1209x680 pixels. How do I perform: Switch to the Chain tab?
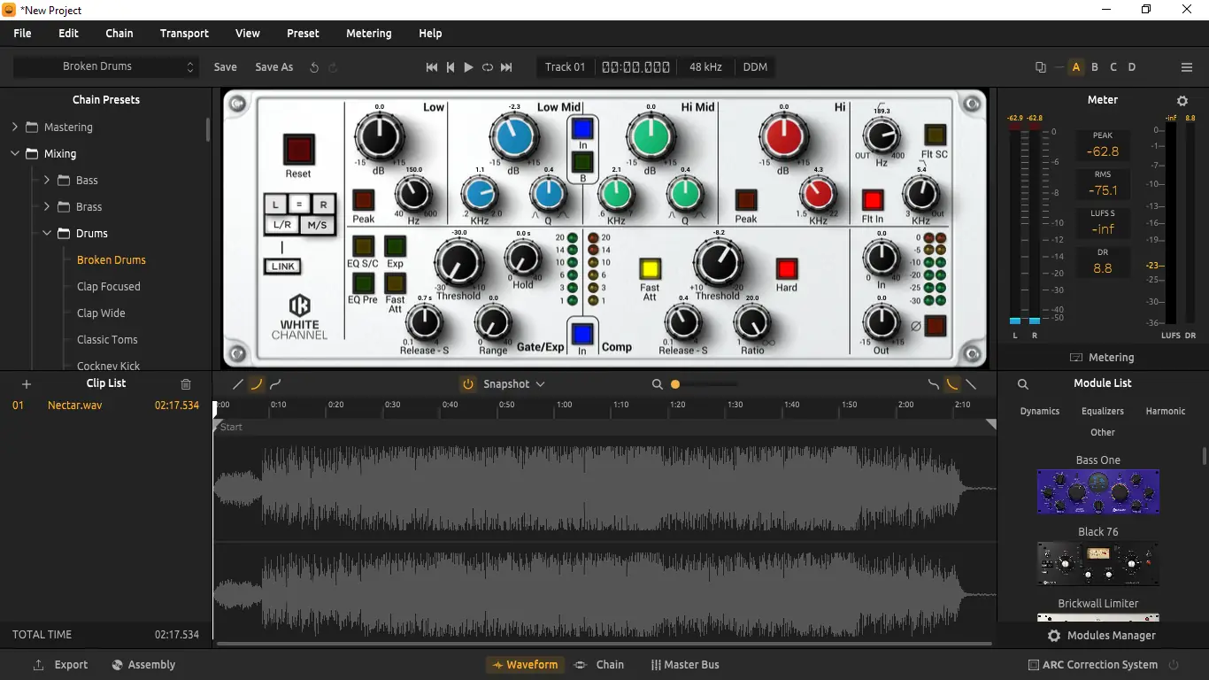tap(609, 664)
